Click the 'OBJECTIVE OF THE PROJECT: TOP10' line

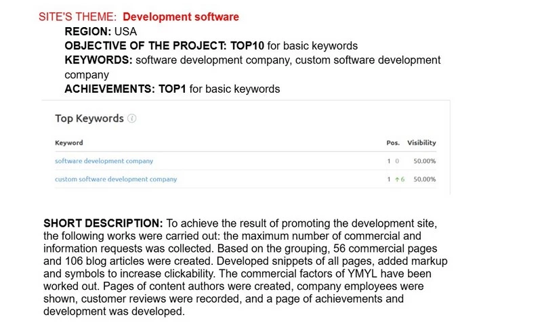pyautogui.click(x=211, y=45)
